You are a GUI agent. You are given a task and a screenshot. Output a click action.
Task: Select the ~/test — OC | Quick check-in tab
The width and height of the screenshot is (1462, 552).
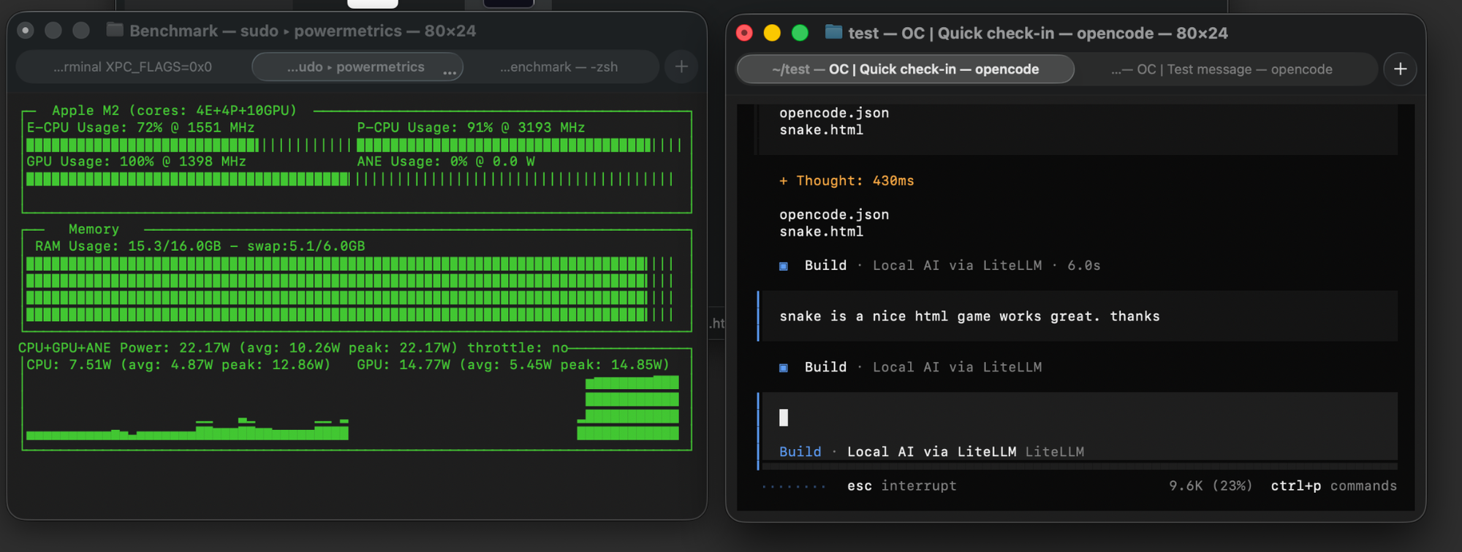[x=905, y=69]
